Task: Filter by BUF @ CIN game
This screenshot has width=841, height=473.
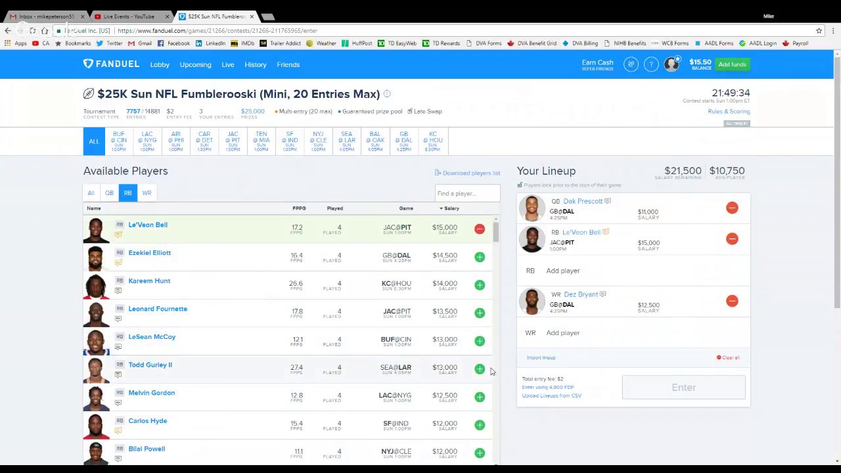Action: 119,141
